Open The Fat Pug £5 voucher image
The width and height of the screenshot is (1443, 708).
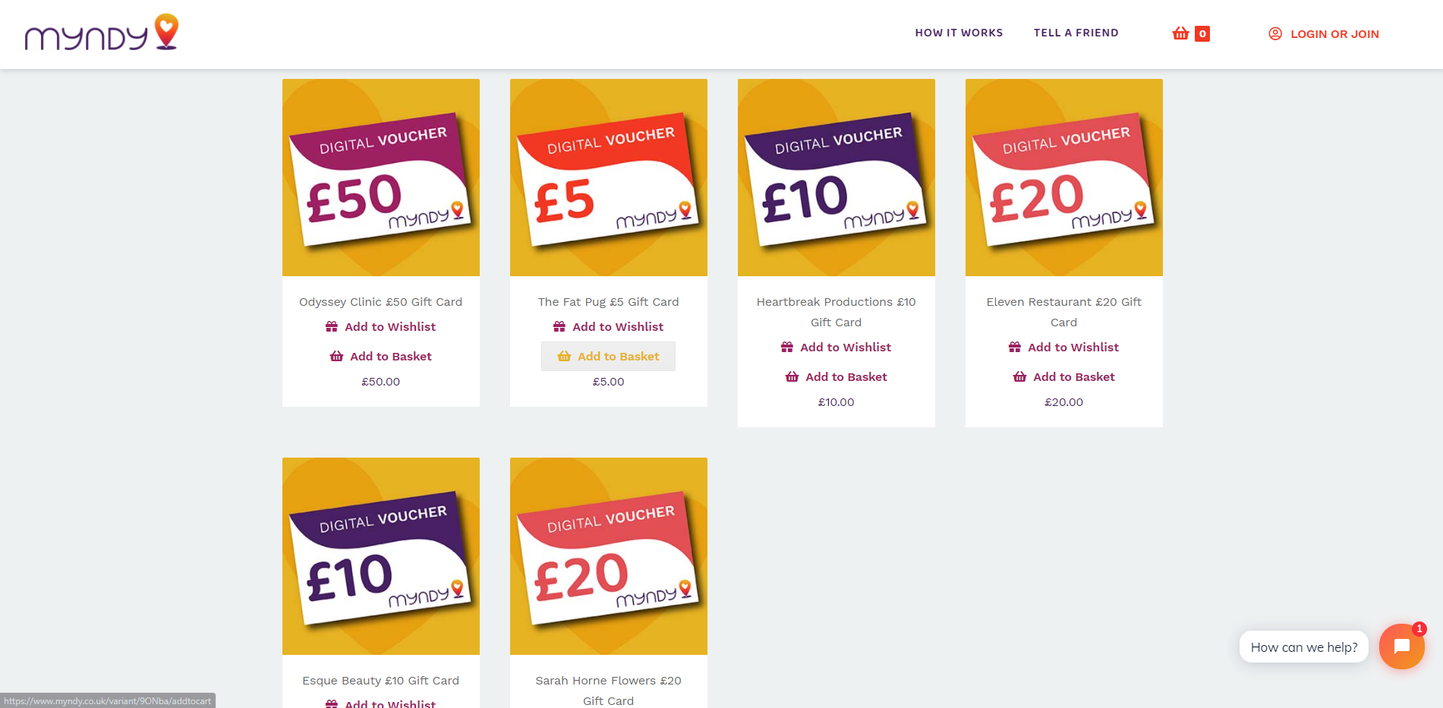(x=609, y=178)
